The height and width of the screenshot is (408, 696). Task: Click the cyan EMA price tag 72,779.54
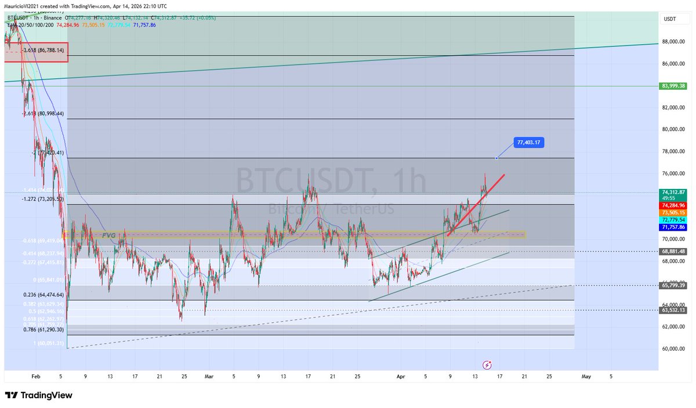(673, 220)
